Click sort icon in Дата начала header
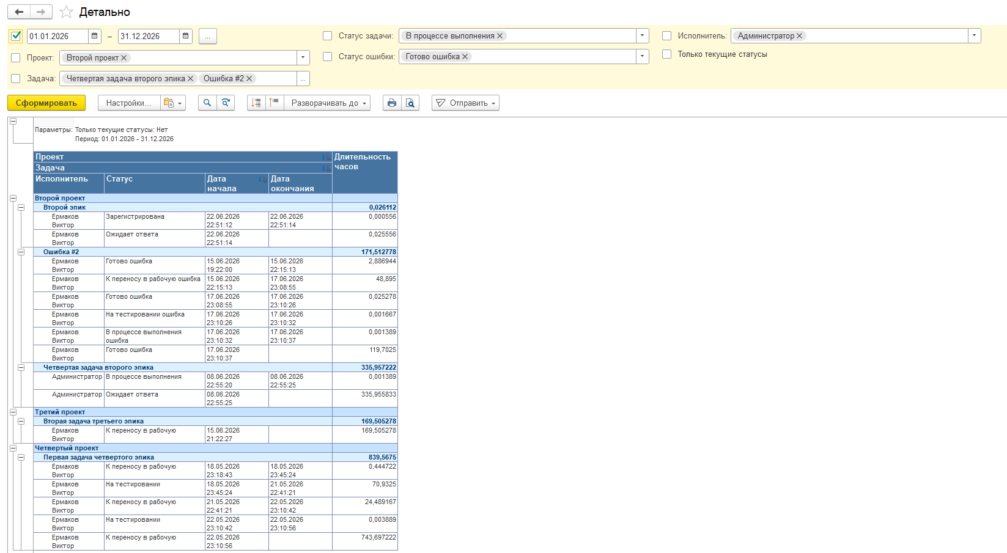1007x553 pixels. (263, 179)
